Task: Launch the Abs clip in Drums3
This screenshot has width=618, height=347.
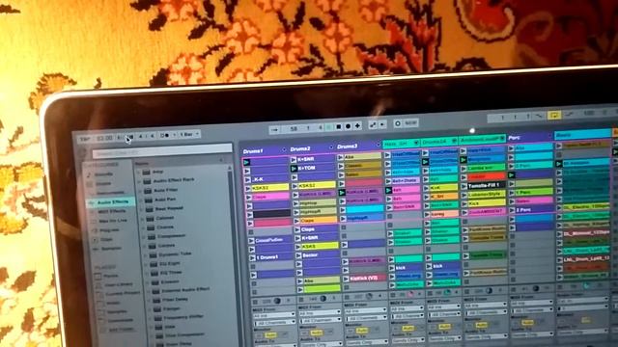Action: (x=340, y=157)
